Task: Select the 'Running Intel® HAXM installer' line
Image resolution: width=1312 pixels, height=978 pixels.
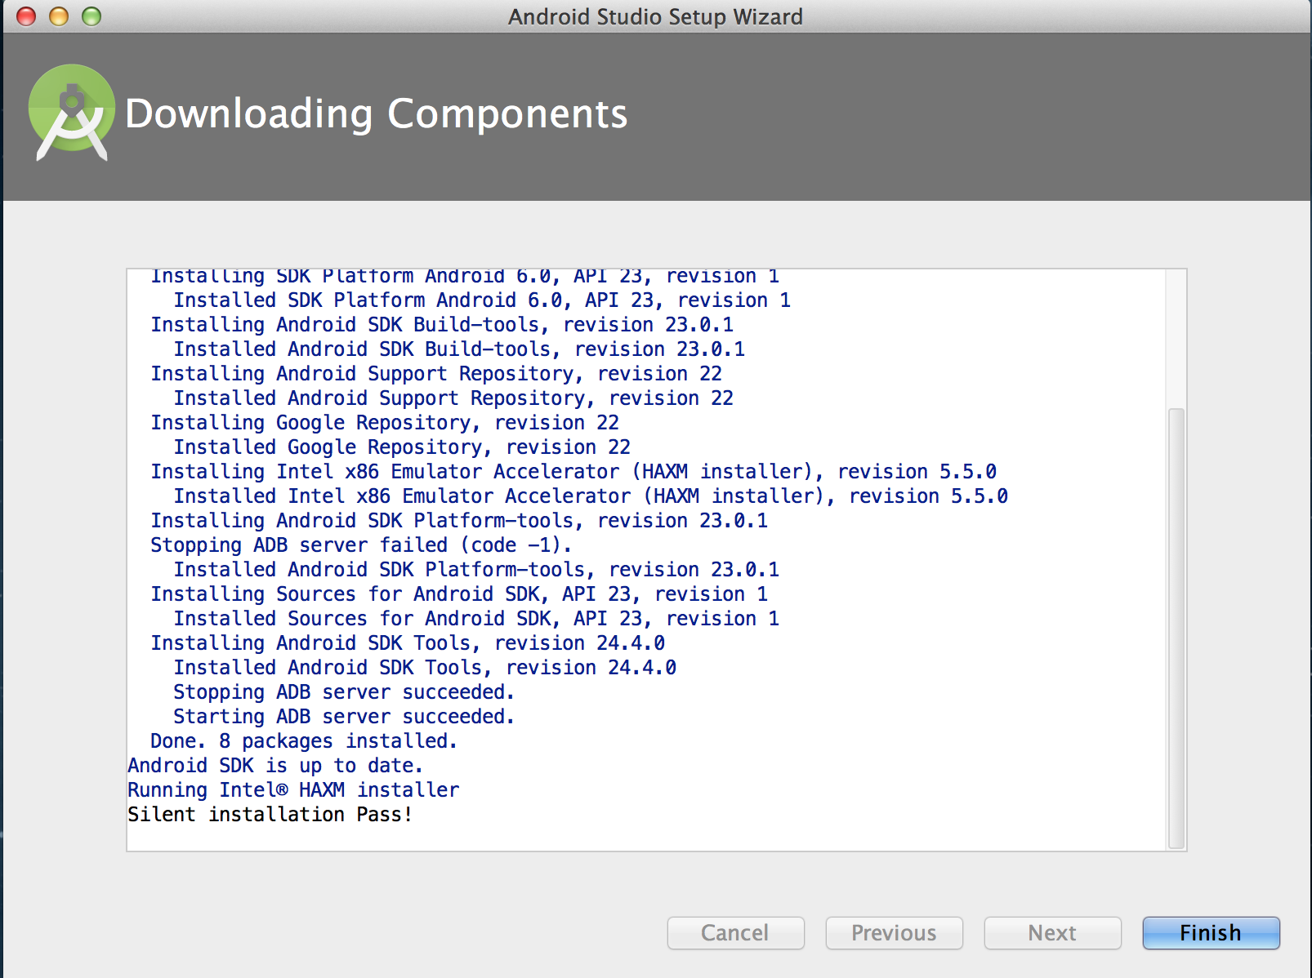Action: [293, 790]
